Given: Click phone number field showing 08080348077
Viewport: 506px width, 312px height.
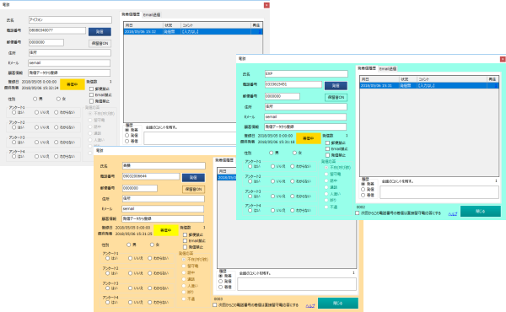Looking at the screenshot, I should 57,30.
